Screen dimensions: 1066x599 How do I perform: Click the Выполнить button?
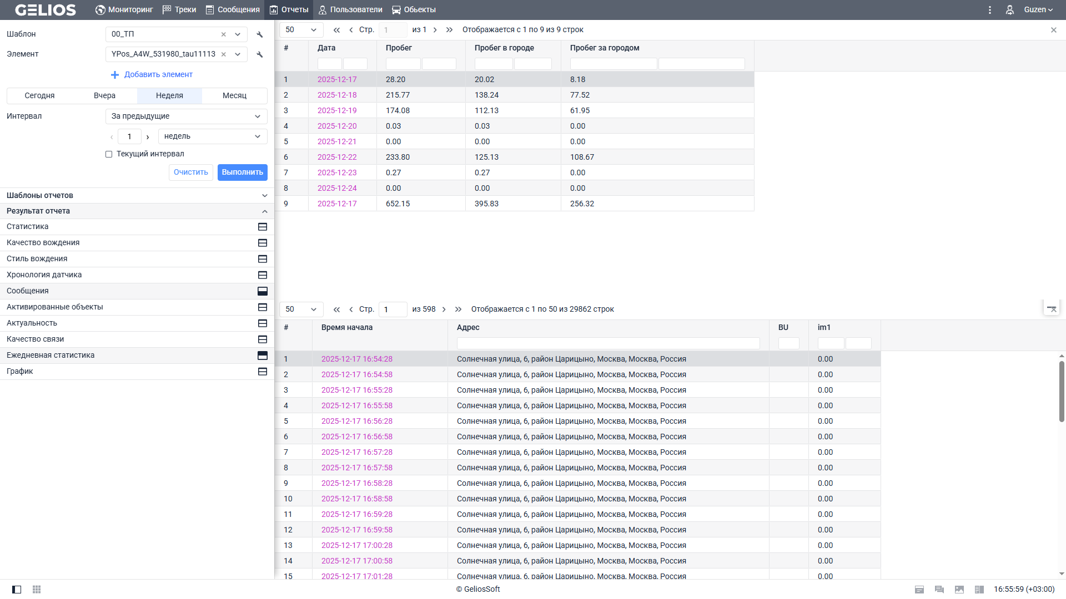[x=242, y=172]
